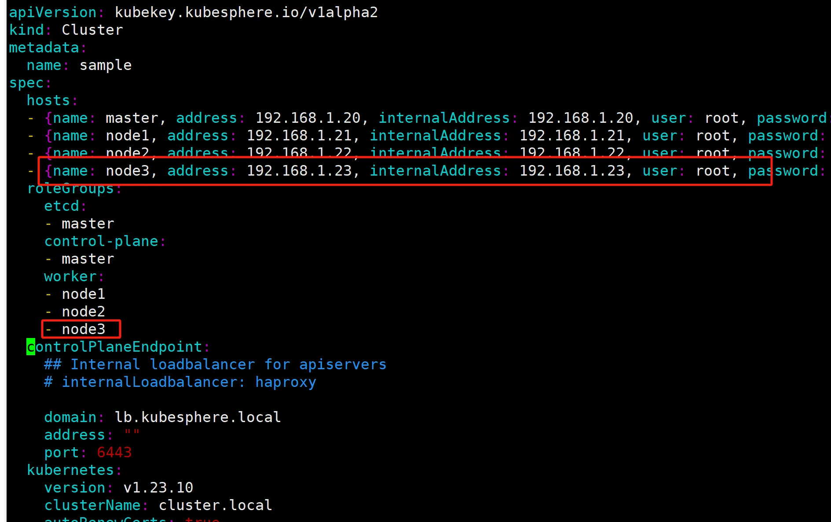Click the spec key
831x522 pixels.
[x=26, y=83]
